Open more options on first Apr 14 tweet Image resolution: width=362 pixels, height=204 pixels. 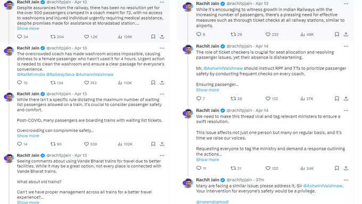coord(346,46)
